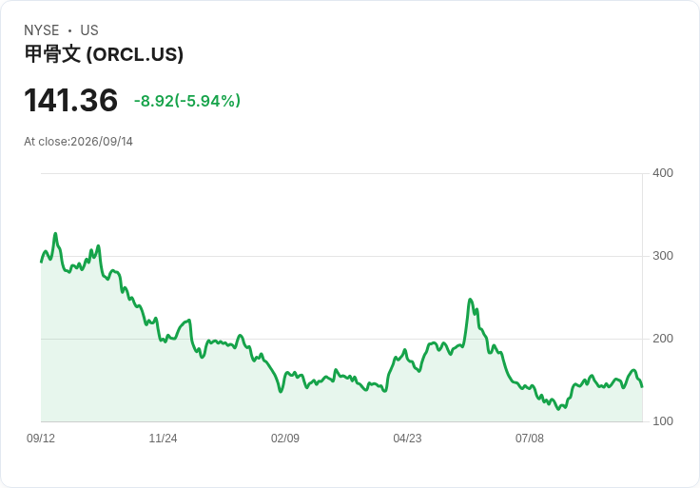Click the 02/09 date axis label
The width and height of the screenshot is (700, 488).
[285, 439]
